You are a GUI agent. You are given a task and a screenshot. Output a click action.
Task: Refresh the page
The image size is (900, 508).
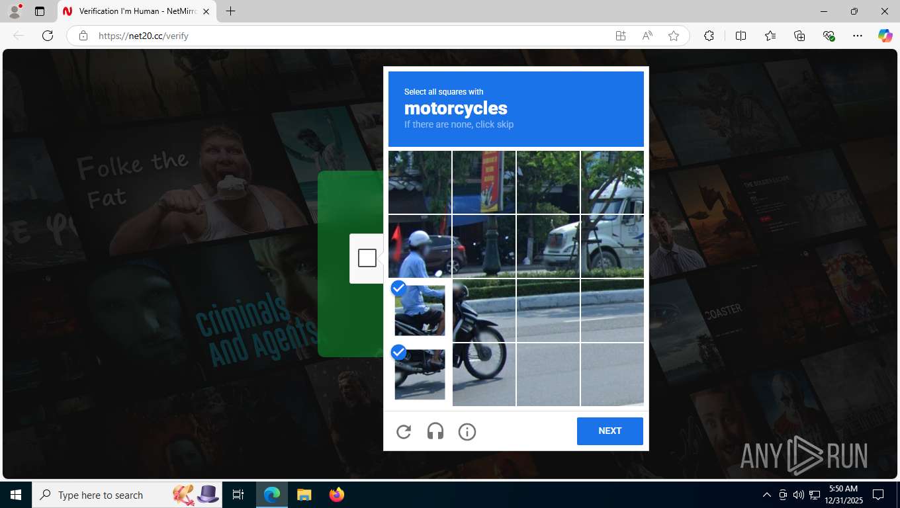coord(47,36)
